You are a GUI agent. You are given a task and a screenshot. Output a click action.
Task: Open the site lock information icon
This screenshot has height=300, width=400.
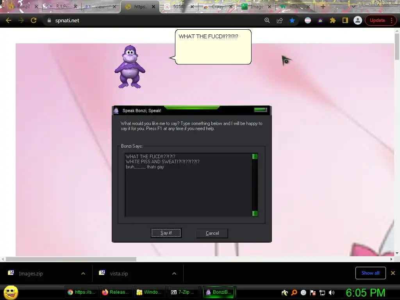(49, 20)
